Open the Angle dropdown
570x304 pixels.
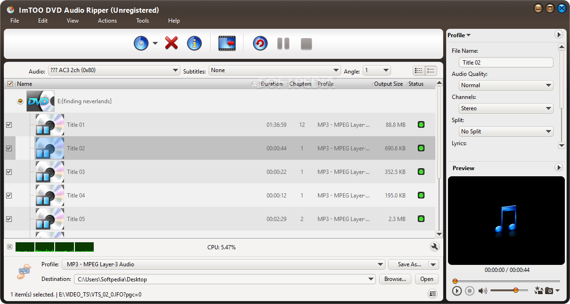pos(377,70)
